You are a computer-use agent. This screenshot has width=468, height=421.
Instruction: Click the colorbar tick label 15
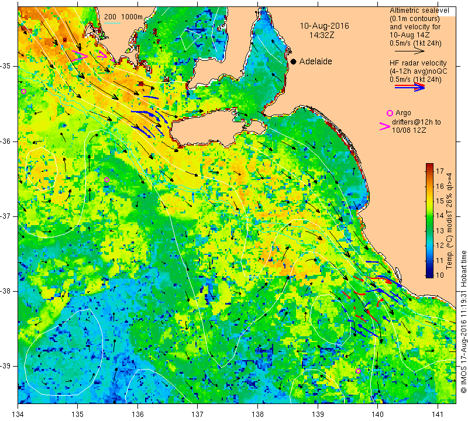440,201
